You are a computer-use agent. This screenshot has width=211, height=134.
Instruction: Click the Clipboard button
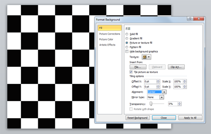tap(157, 67)
